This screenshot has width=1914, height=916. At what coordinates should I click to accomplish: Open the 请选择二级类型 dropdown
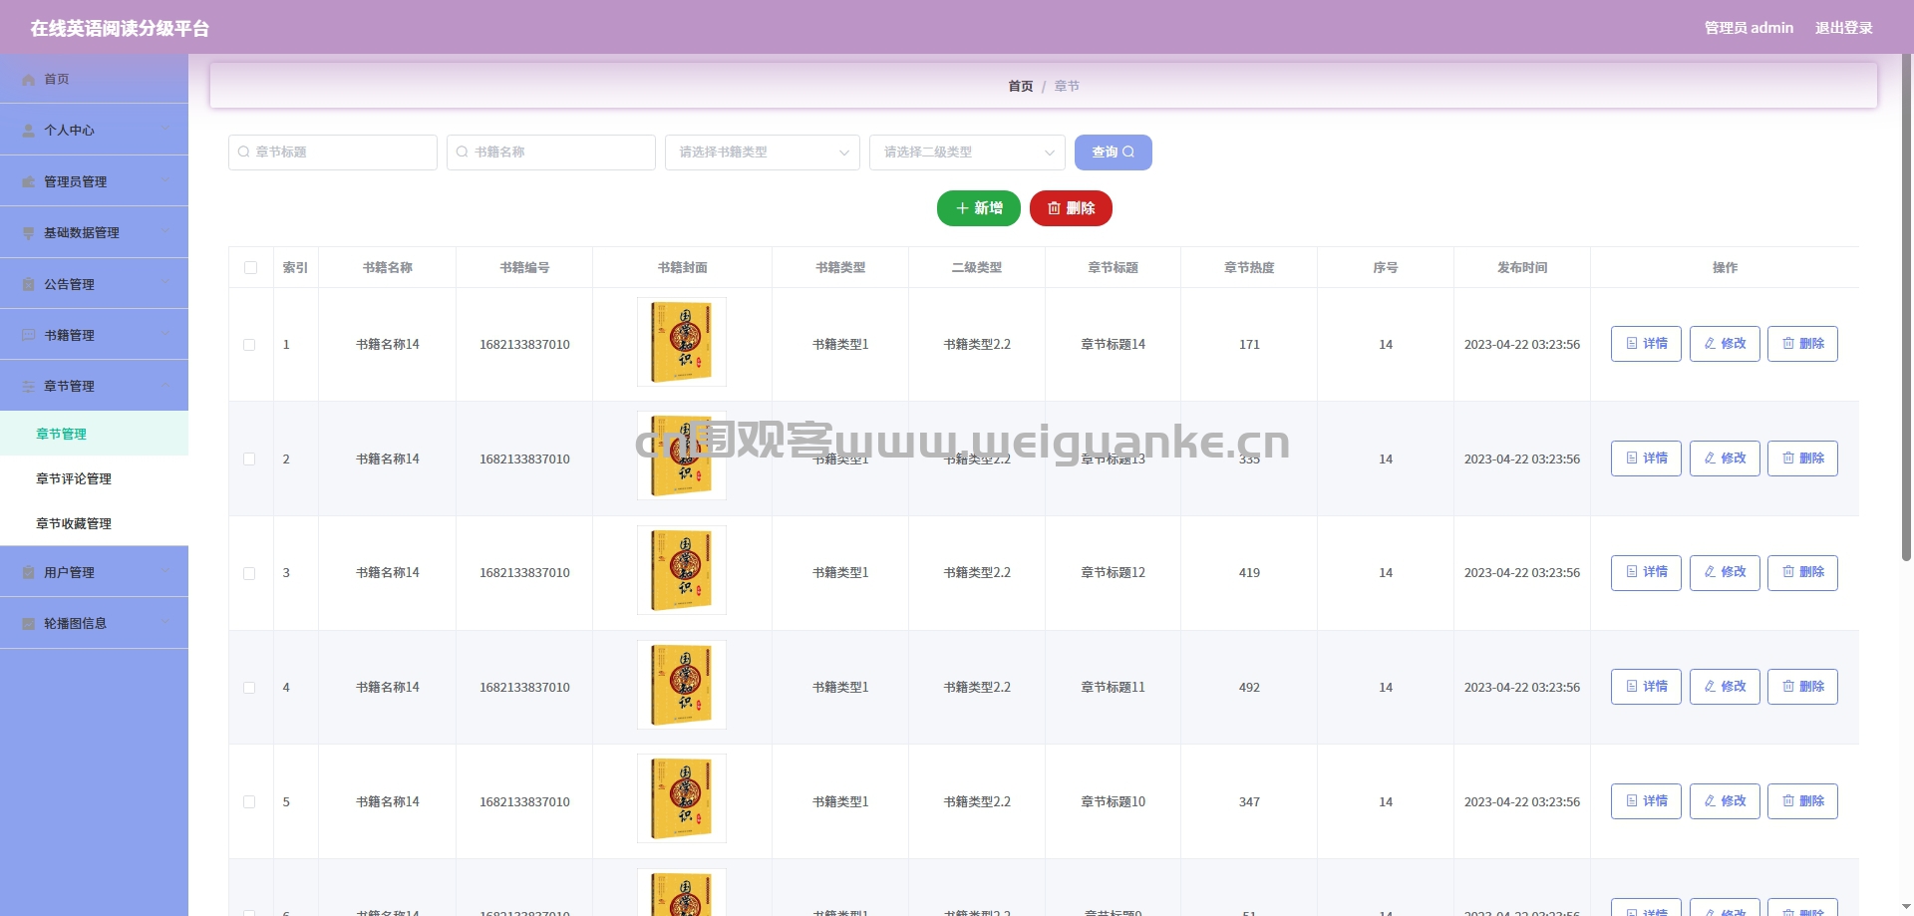click(967, 153)
